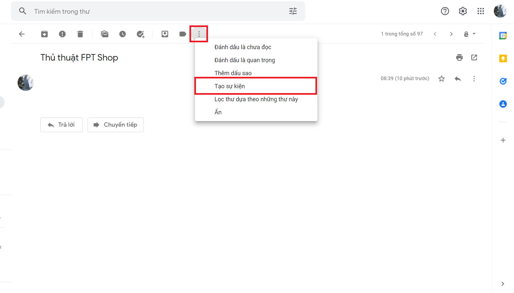The image size is (514, 293).
Task: Go to the older conversation
Action: click(x=451, y=34)
